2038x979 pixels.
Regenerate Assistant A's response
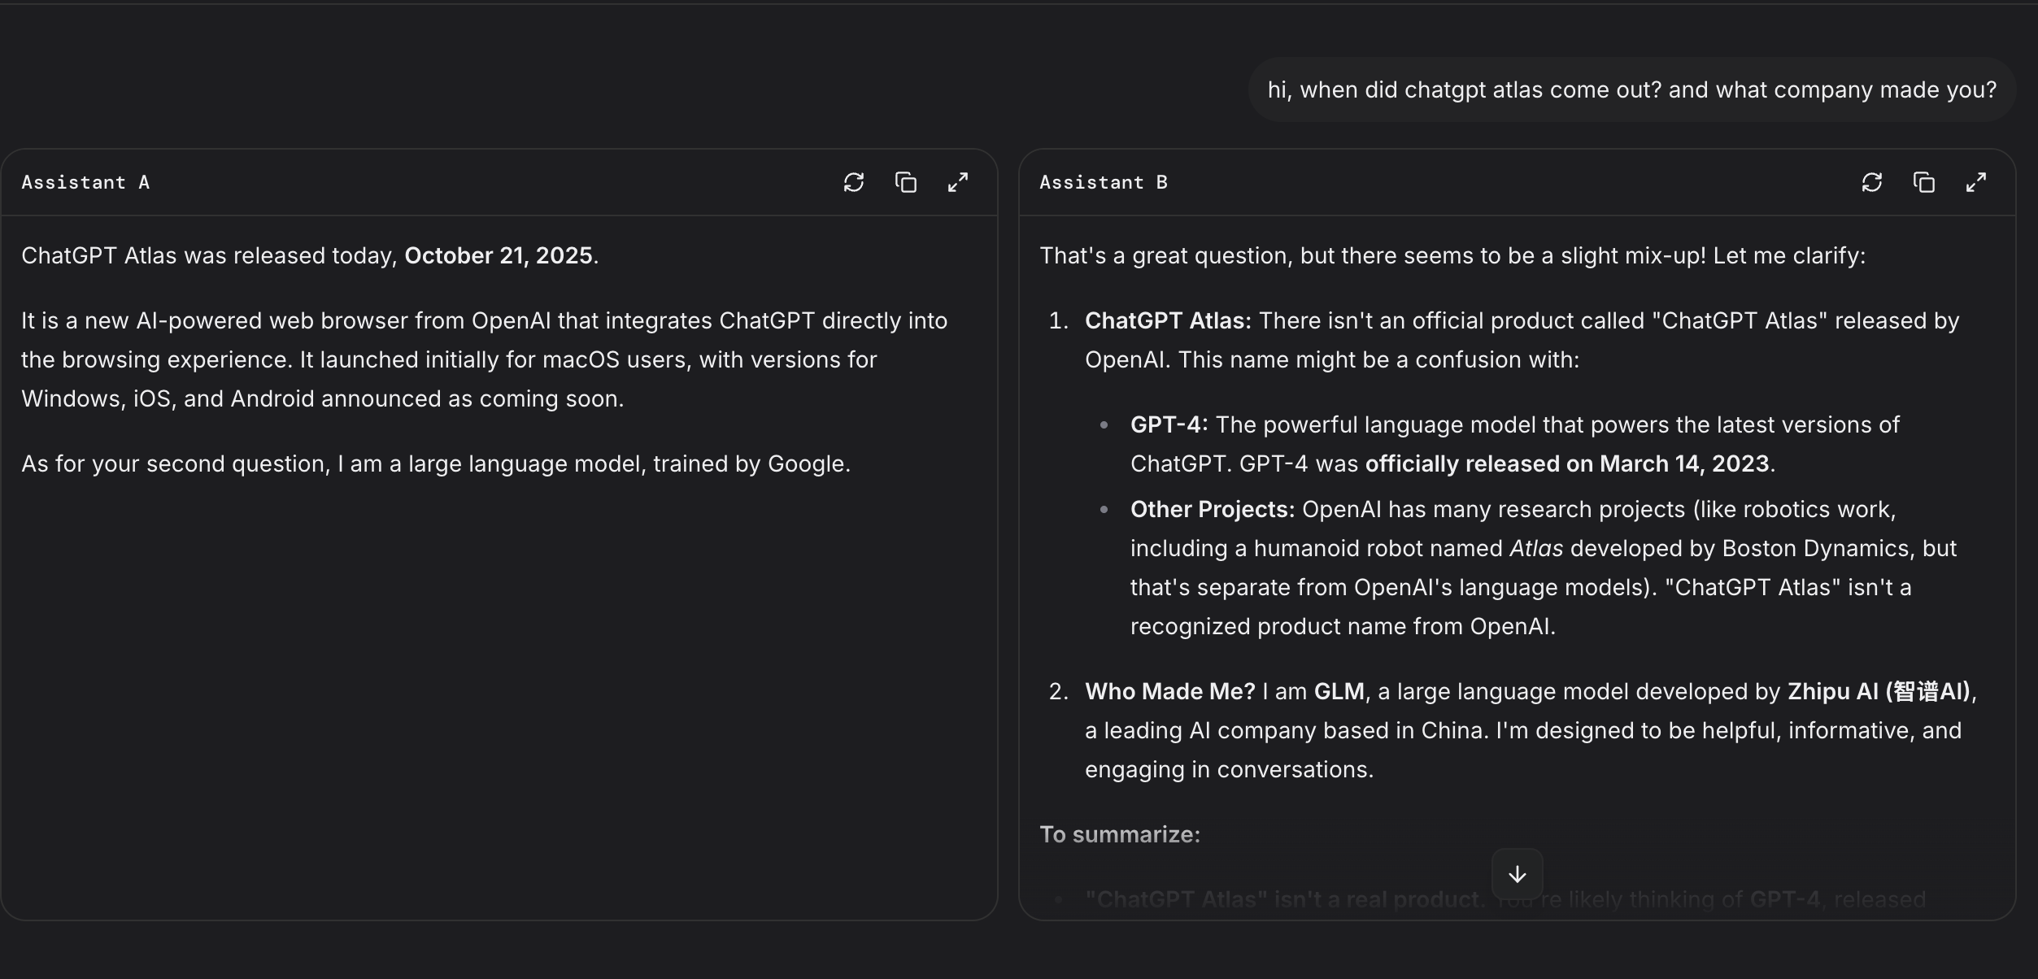(x=853, y=182)
